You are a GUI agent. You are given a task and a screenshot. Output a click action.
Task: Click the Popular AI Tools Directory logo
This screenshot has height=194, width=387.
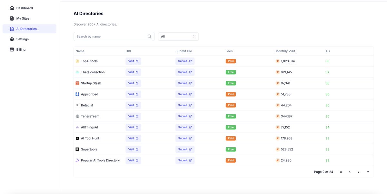(x=77, y=160)
